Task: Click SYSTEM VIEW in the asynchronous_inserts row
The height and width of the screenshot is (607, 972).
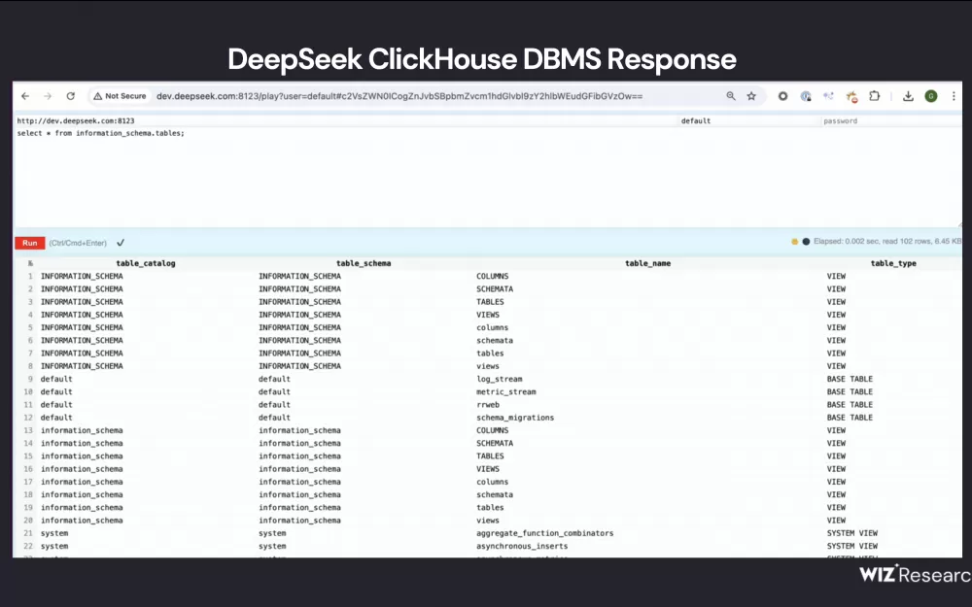Action: click(851, 546)
